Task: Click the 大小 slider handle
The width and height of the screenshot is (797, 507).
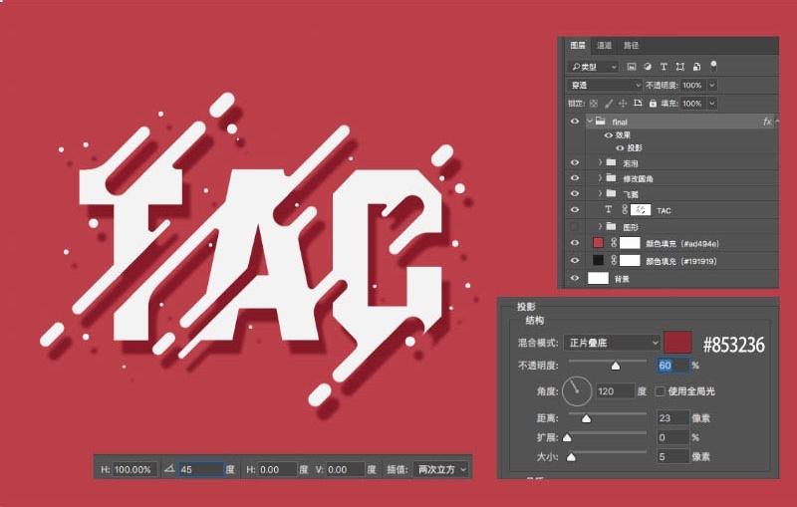Action: [571, 457]
